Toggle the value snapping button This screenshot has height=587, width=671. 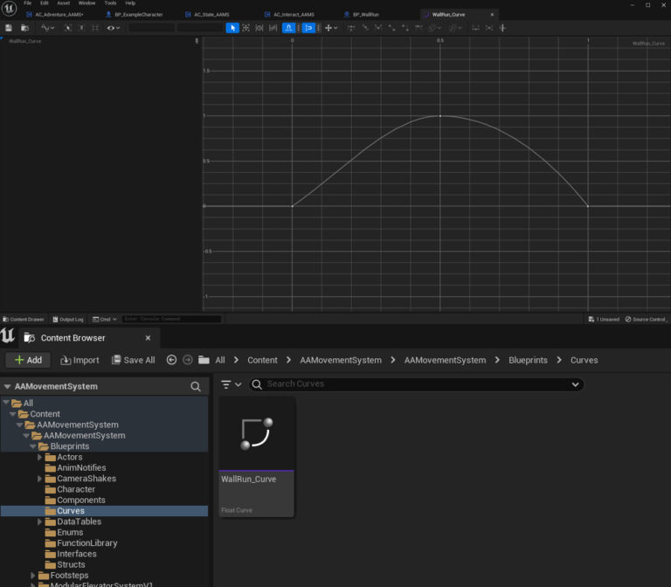[308, 28]
